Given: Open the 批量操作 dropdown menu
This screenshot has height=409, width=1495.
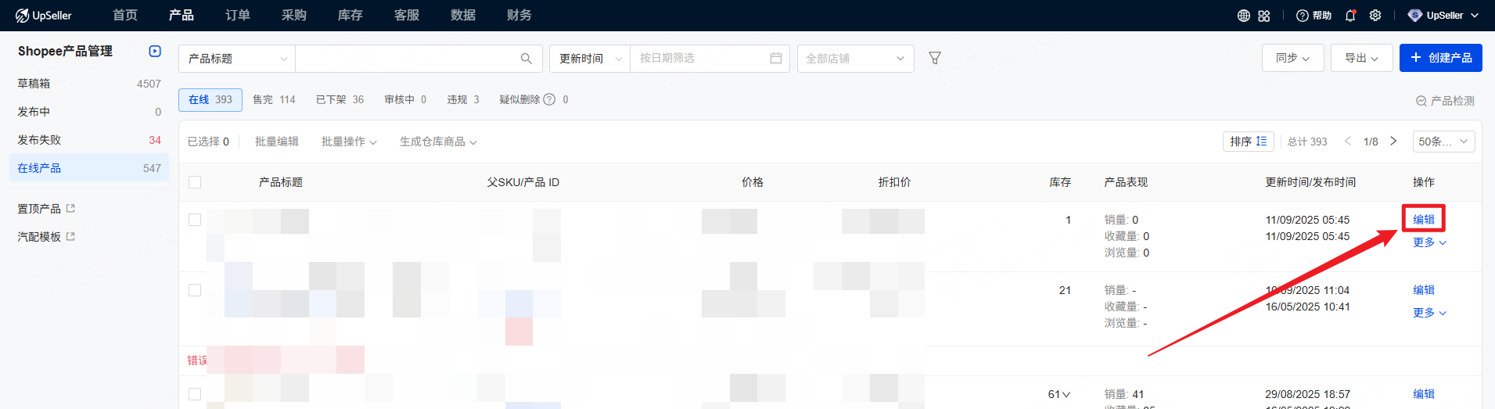Looking at the screenshot, I should click(349, 142).
